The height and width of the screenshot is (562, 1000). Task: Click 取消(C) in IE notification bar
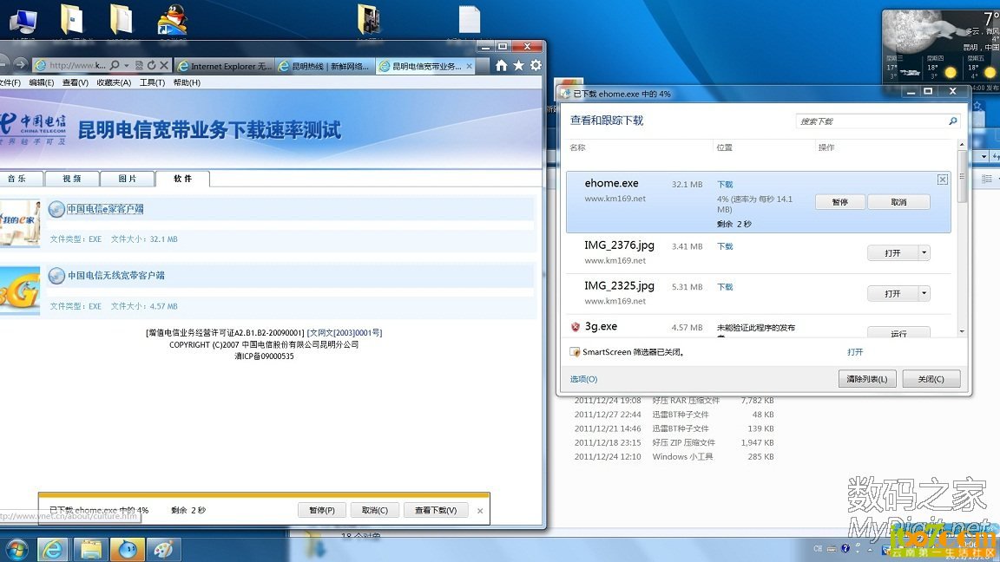[375, 510]
